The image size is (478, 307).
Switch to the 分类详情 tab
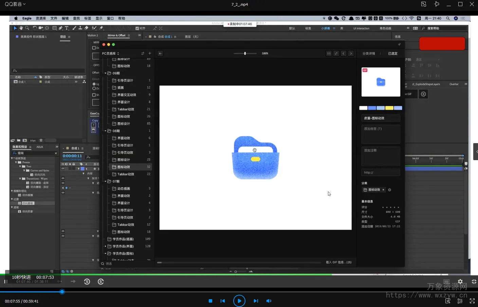[x=368, y=53]
